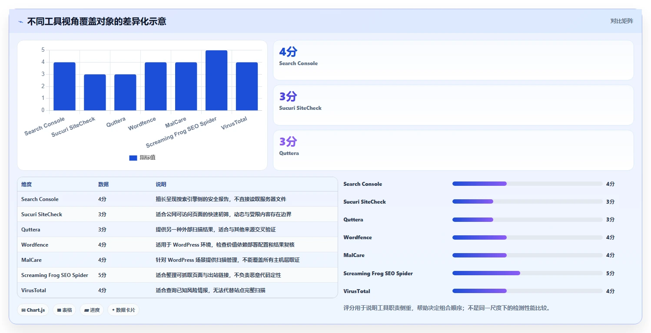Click the Quttera progress bar
Image resolution: width=651 pixels, height=333 pixels.
tap(528, 219)
